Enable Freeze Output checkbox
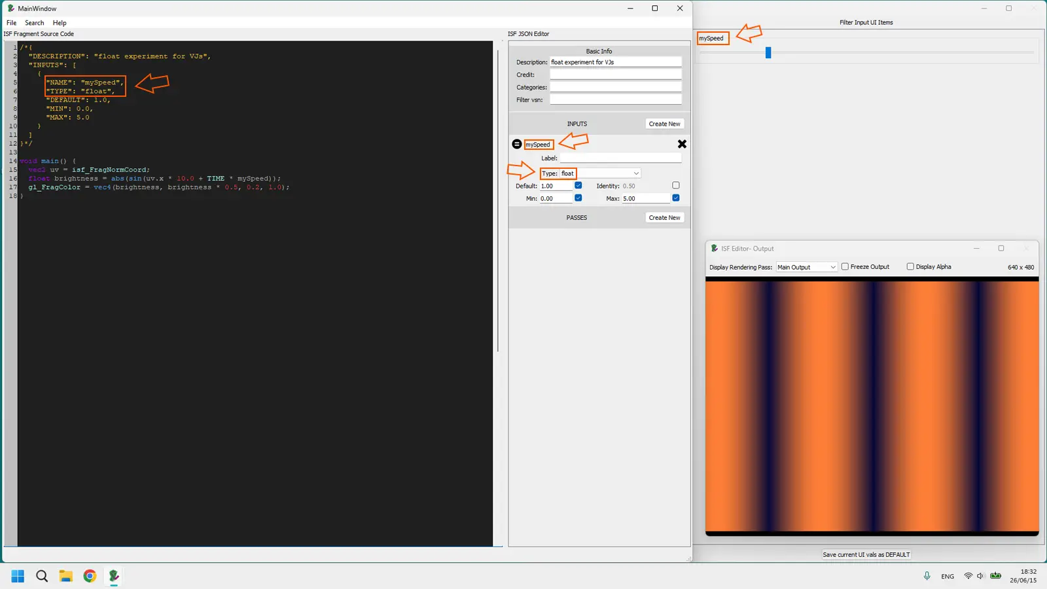The height and width of the screenshot is (589, 1047). [x=845, y=267]
